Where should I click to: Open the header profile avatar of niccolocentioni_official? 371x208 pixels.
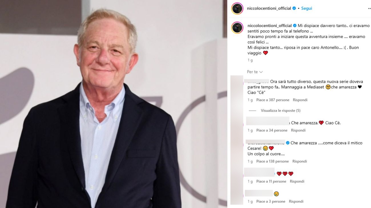[x=237, y=9]
